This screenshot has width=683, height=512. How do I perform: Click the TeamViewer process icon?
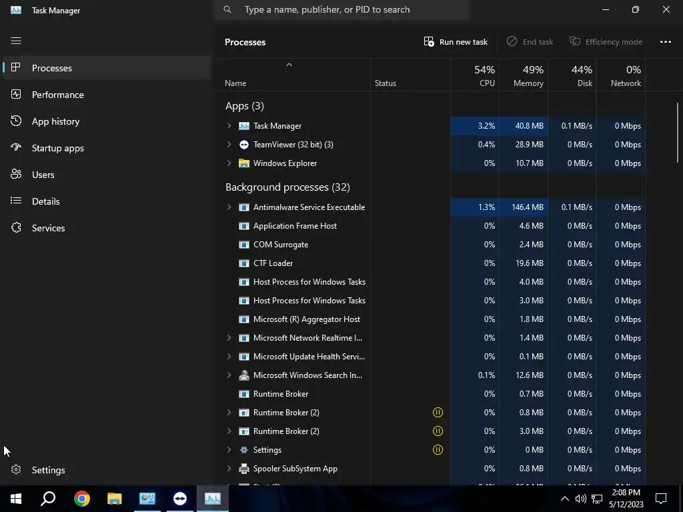[244, 145]
